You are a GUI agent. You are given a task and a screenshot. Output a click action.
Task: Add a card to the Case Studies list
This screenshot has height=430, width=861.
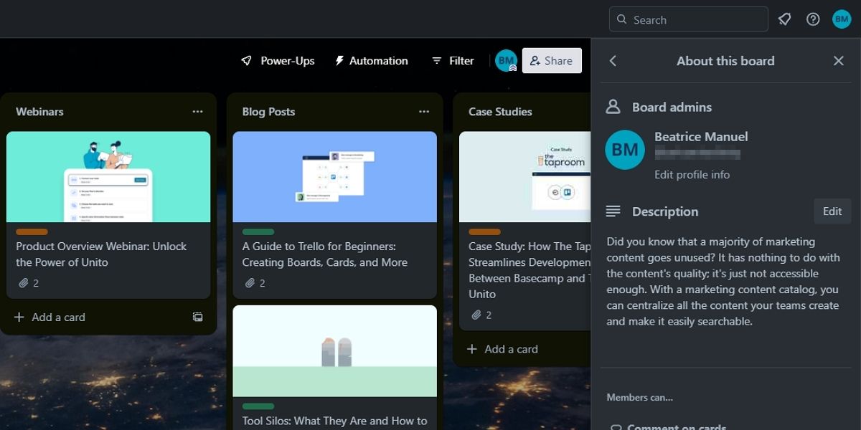pos(511,349)
